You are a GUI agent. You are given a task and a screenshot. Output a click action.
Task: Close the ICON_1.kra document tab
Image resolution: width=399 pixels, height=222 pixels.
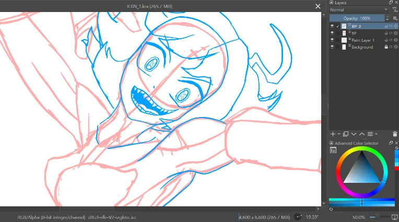pyautogui.click(x=318, y=6)
